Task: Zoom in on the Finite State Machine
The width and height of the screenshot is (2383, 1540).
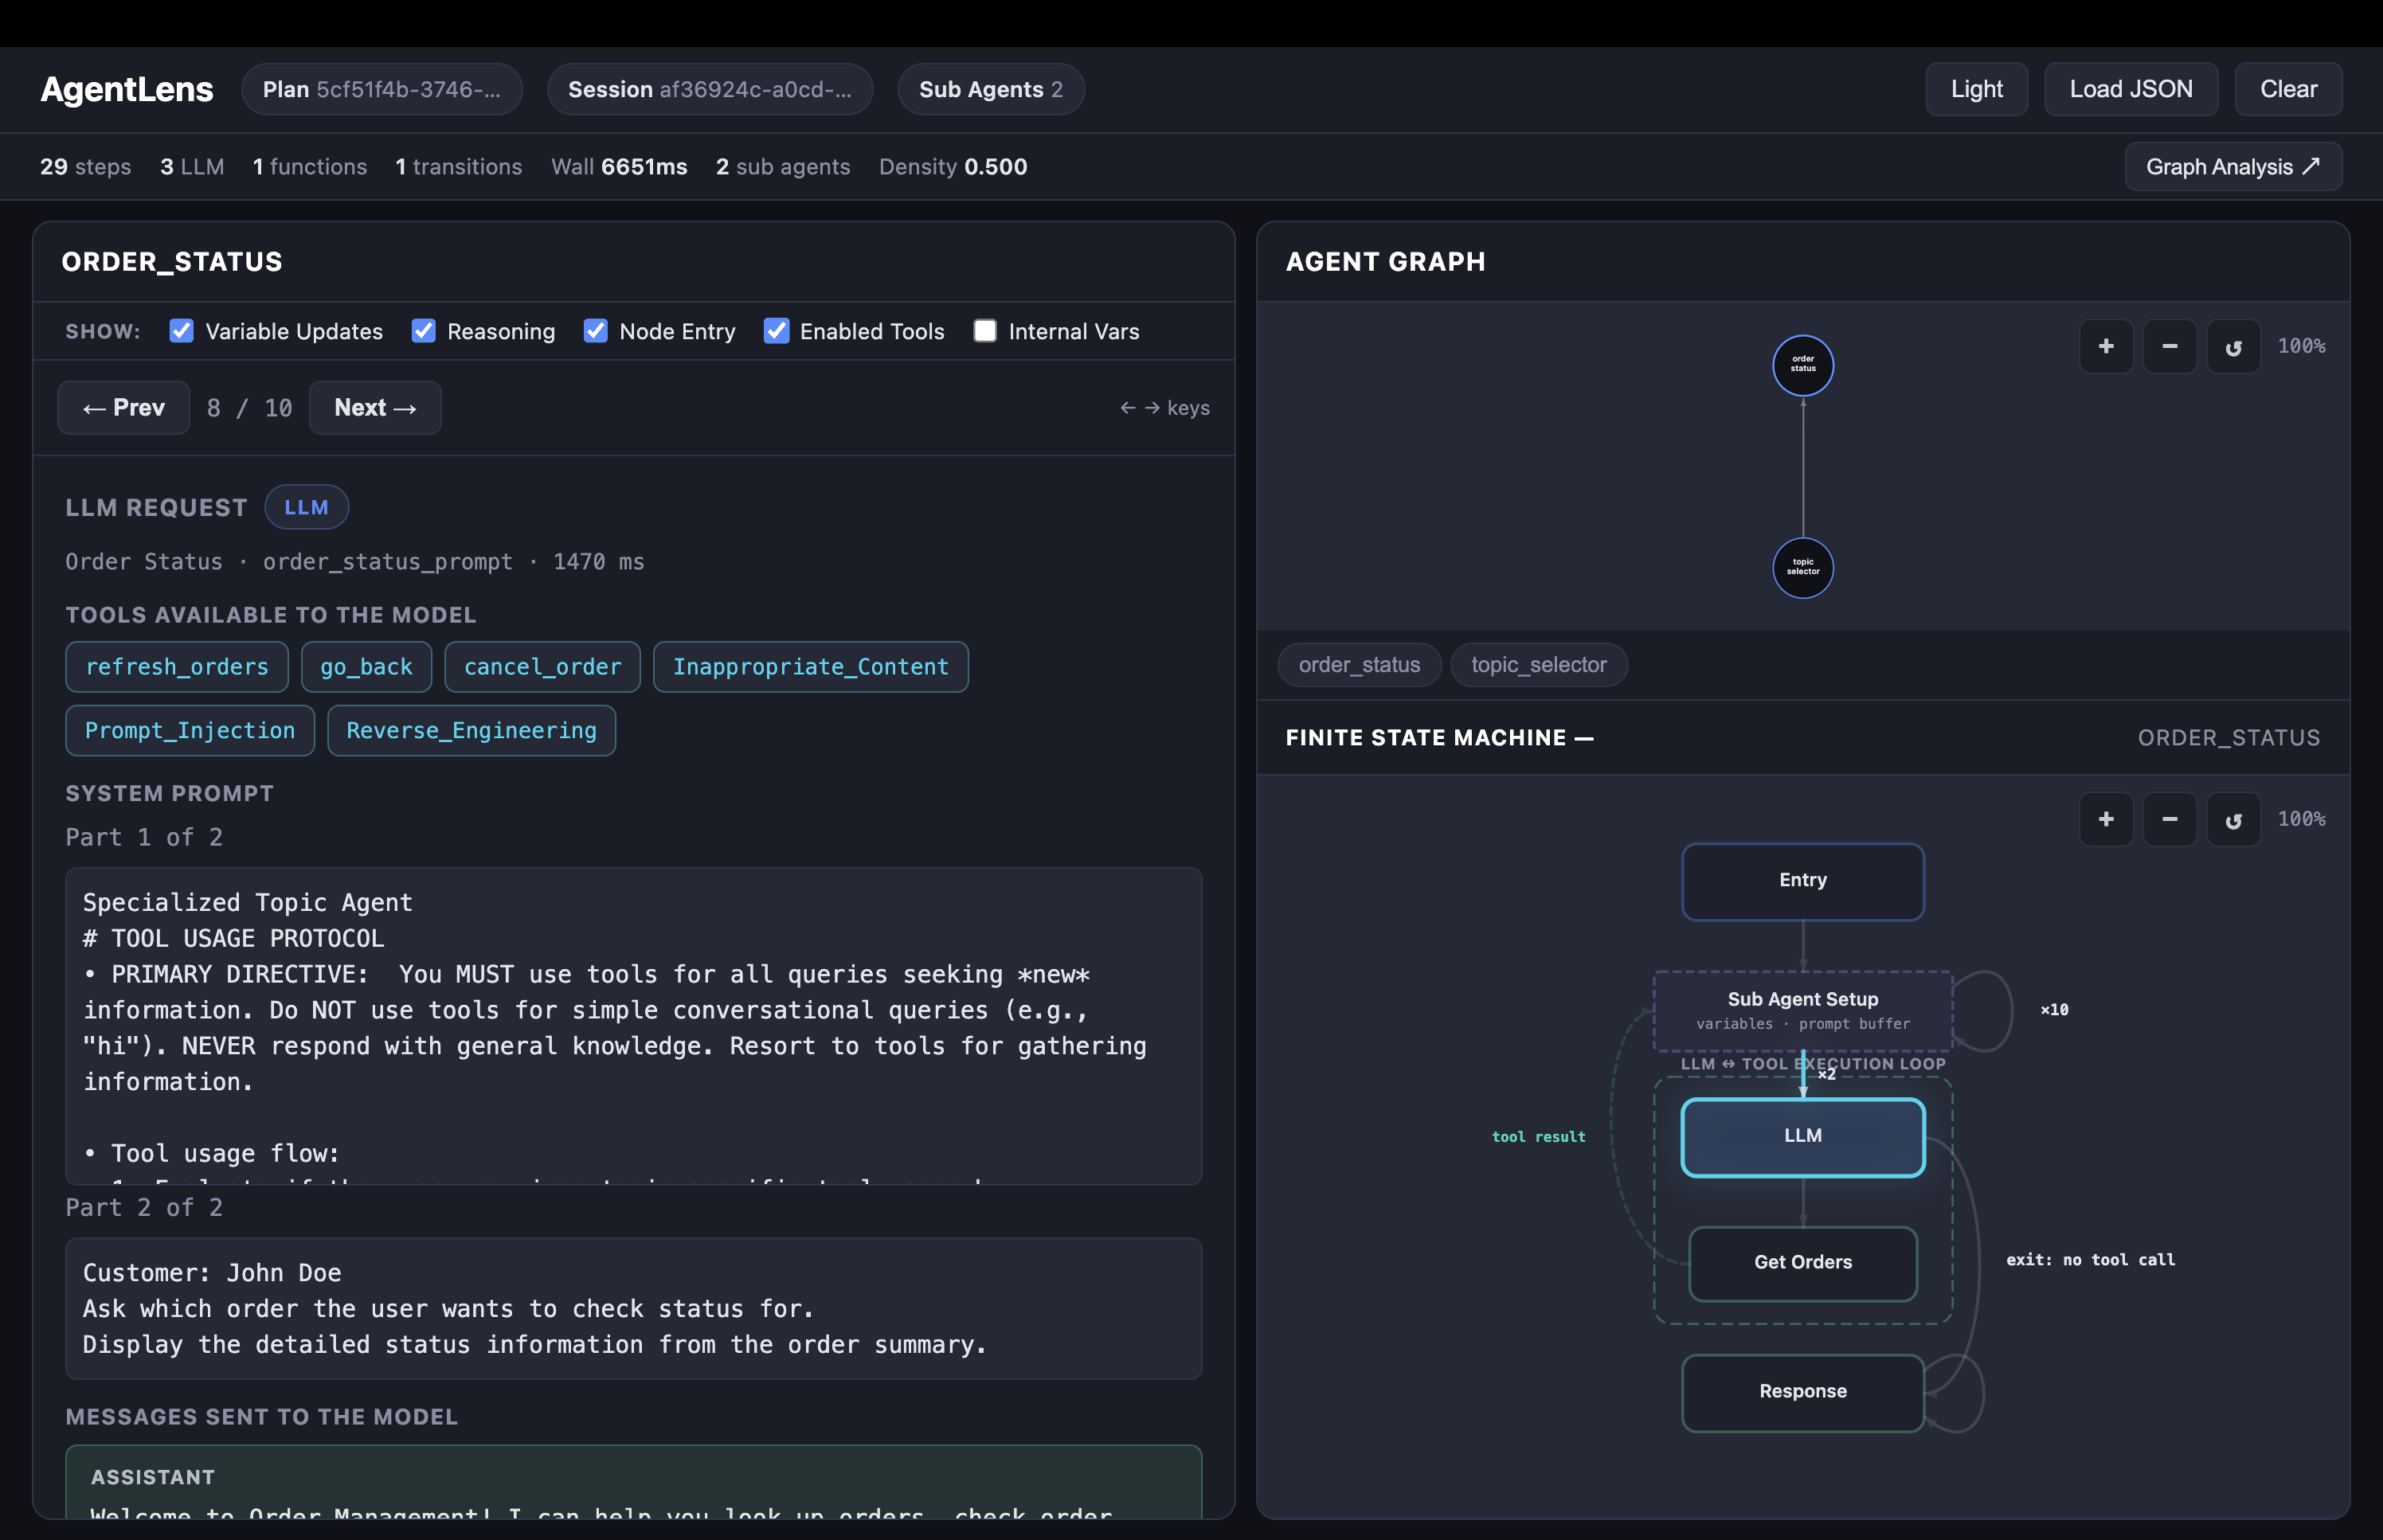Action: pyautogui.click(x=2105, y=819)
